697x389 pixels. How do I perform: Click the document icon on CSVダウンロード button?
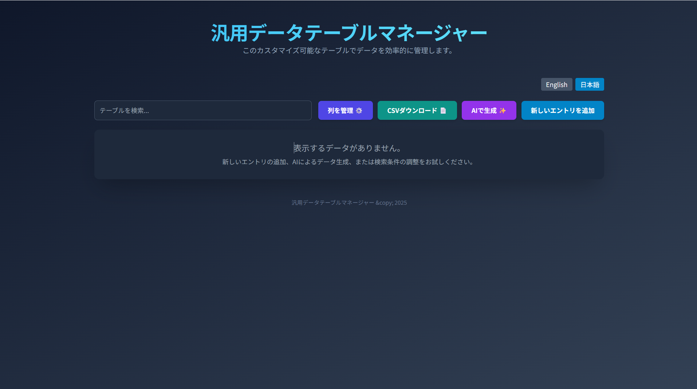coord(443,111)
